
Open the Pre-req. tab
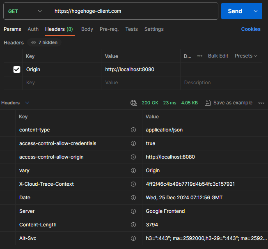[x=109, y=29]
